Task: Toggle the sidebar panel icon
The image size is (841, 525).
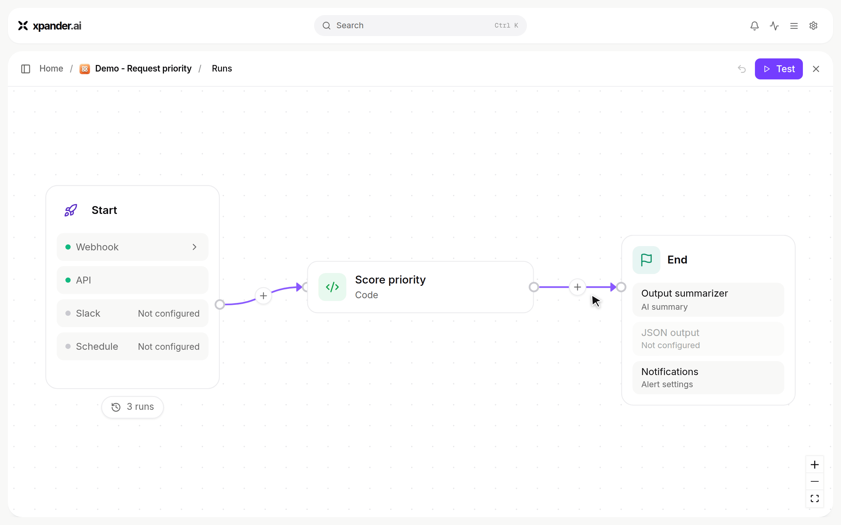Action: tap(26, 69)
